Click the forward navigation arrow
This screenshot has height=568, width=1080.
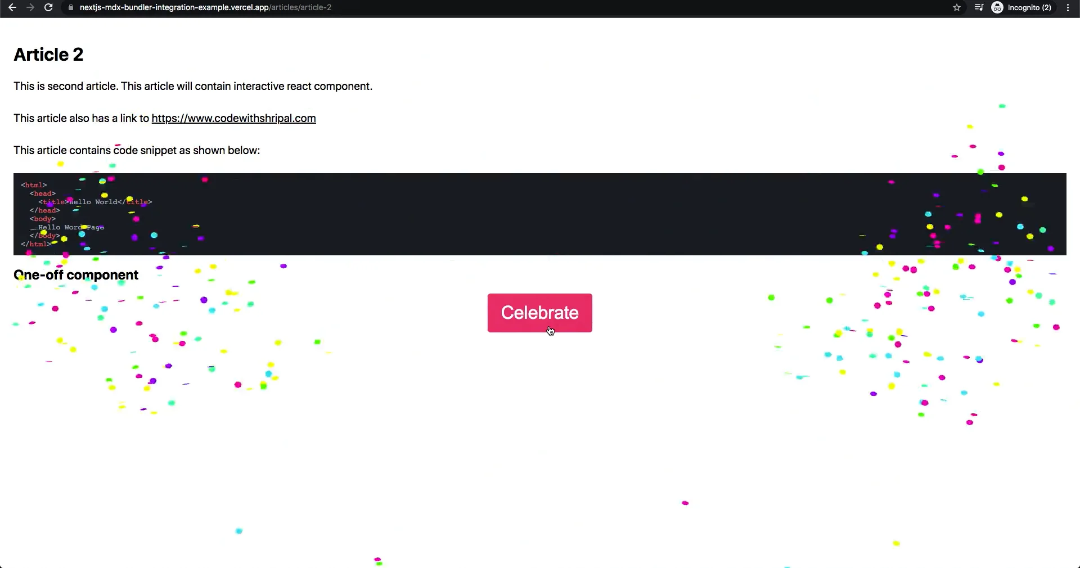pos(30,7)
